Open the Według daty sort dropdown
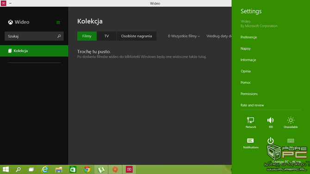310x174 pixels. pyautogui.click(x=219, y=36)
